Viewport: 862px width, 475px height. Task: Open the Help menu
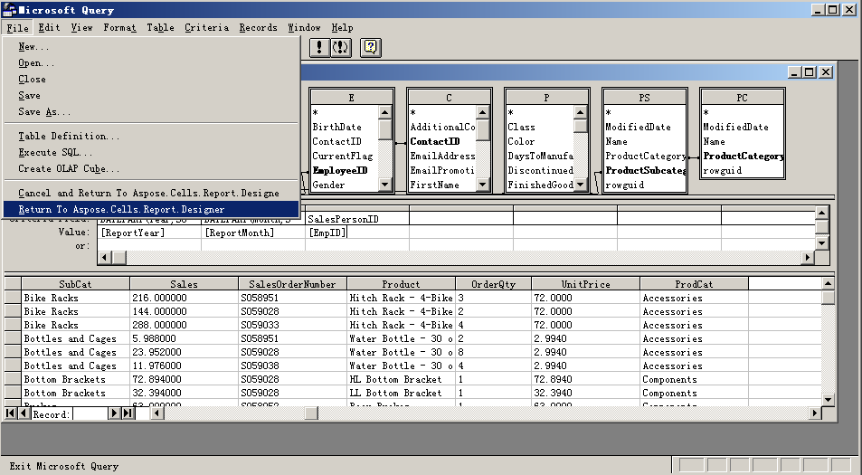coord(342,27)
